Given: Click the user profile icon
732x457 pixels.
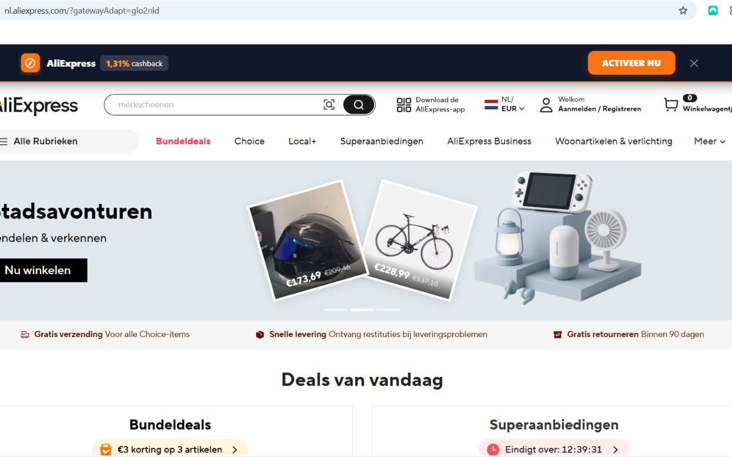Looking at the screenshot, I should point(546,105).
